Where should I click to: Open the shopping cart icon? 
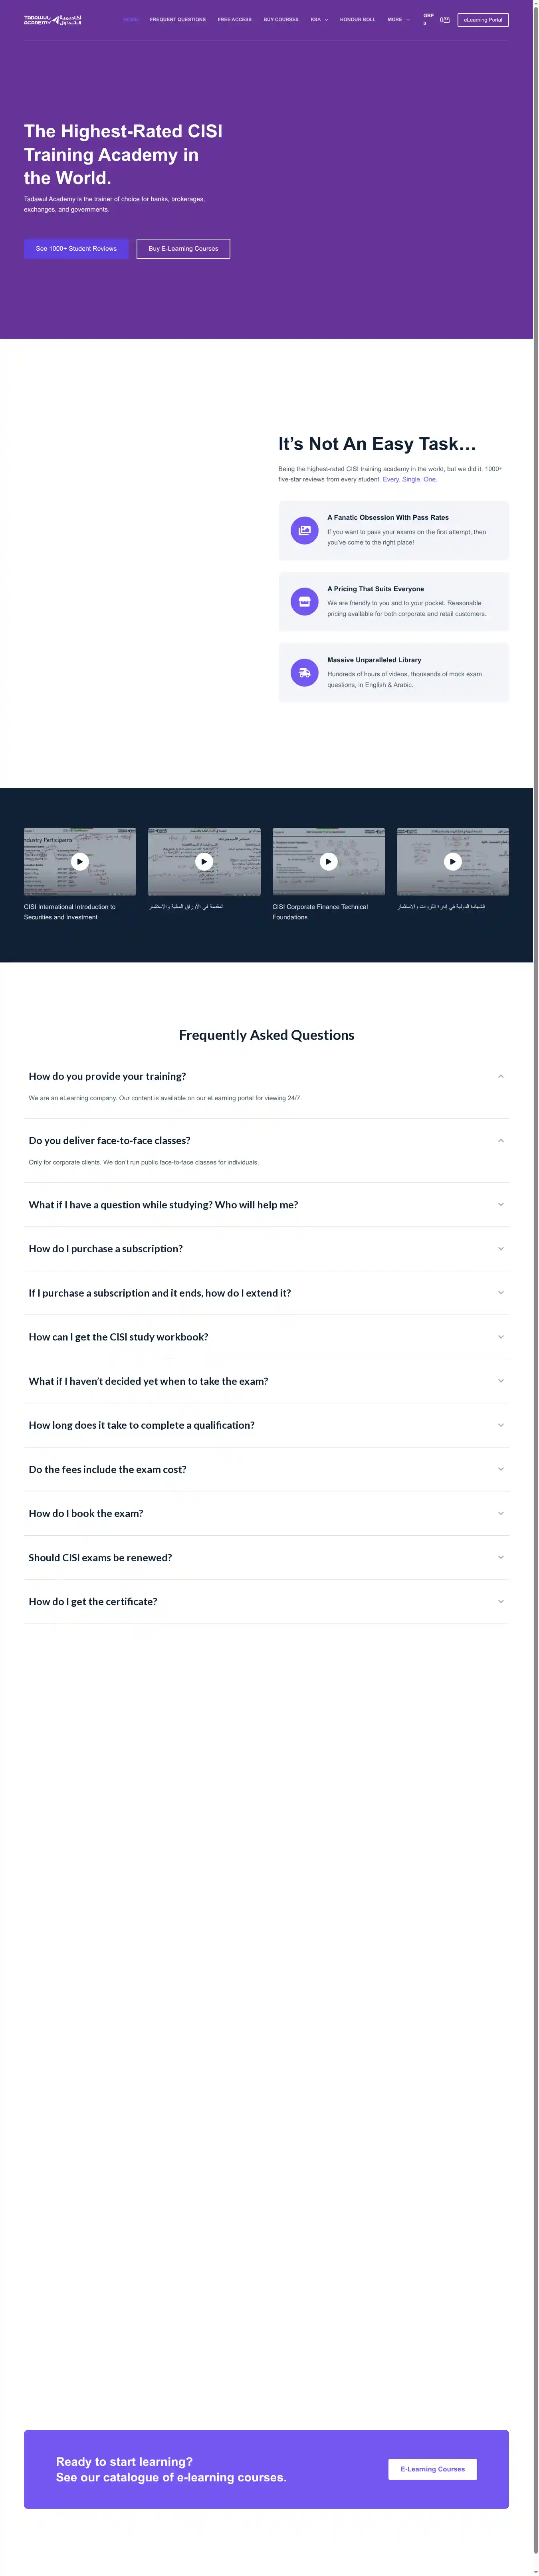coord(445,20)
